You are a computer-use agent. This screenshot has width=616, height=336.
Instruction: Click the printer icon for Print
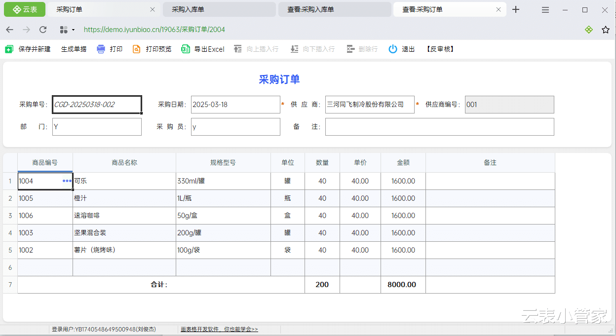(x=101, y=49)
